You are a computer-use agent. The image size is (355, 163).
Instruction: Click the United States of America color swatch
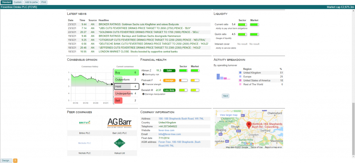tap(240, 80)
